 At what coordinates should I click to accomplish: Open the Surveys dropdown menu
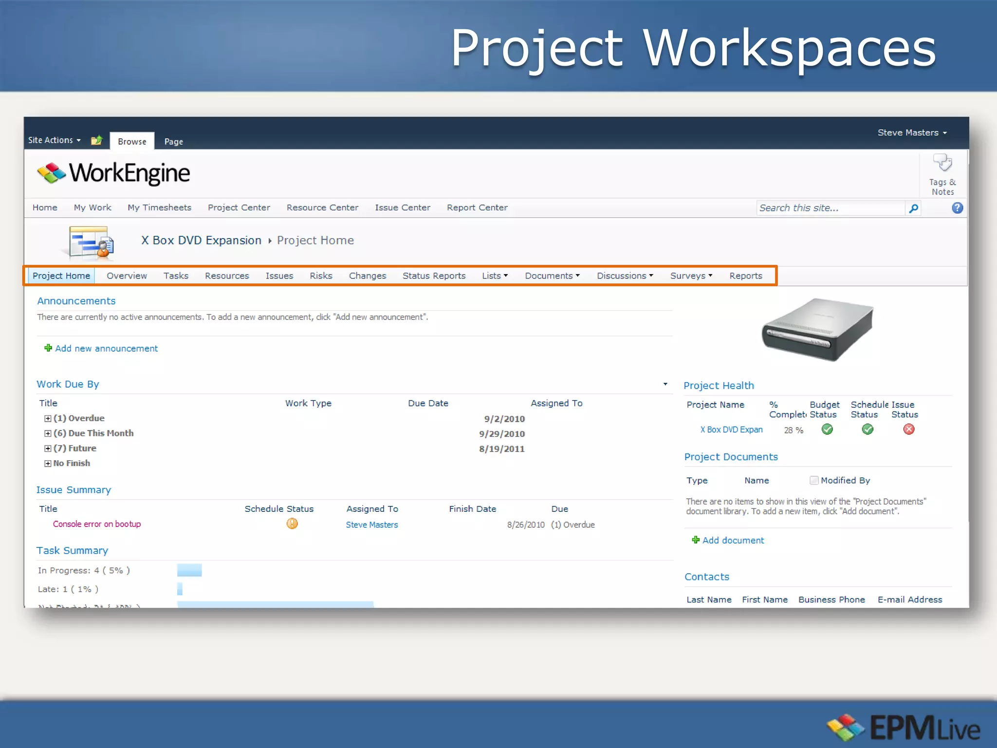[x=691, y=276]
